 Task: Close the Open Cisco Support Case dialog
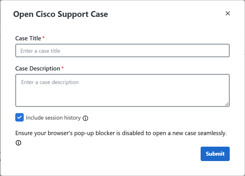pos(228,14)
